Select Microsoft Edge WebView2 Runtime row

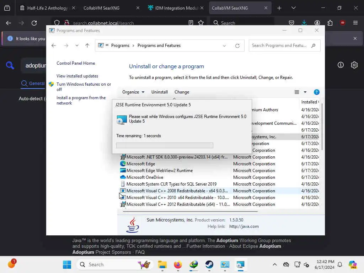click(219, 171)
